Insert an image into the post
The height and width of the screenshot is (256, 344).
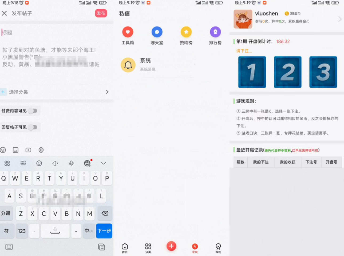pyautogui.click(x=15, y=150)
